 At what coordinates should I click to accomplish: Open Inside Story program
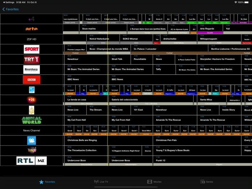(230, 110)
